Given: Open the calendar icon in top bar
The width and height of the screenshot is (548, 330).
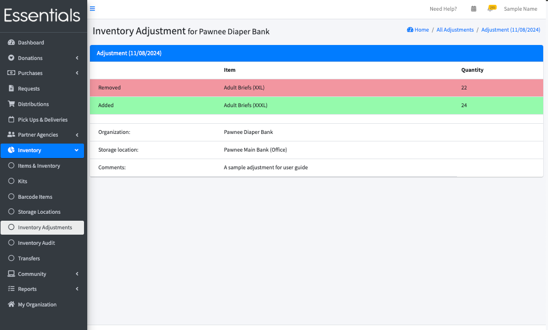Looking at the screenshot, I should click(x=474, y=9).
